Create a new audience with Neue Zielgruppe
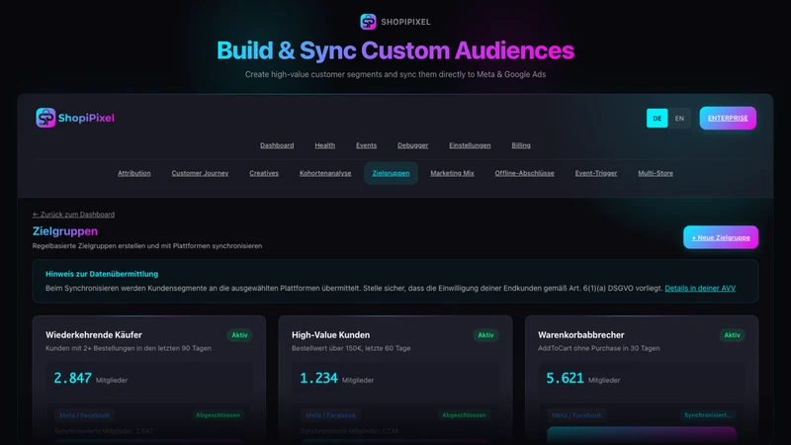The height and width of the screenshot is (445, 791). 721,237
